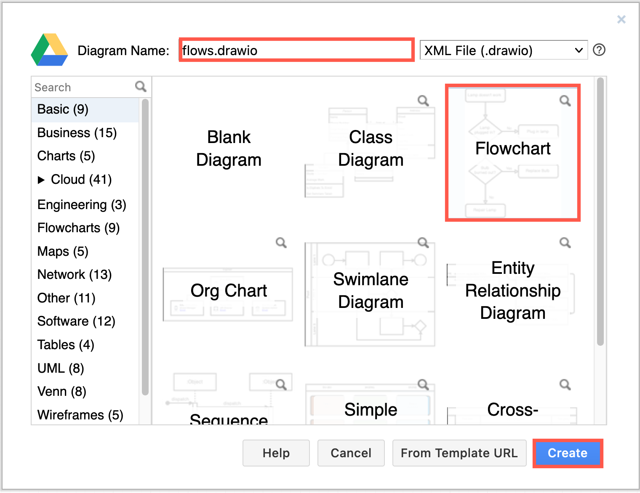Zoom the Flowchart template preview
Image resolution: width=640 pixels, height=493 pixels.
565,101
